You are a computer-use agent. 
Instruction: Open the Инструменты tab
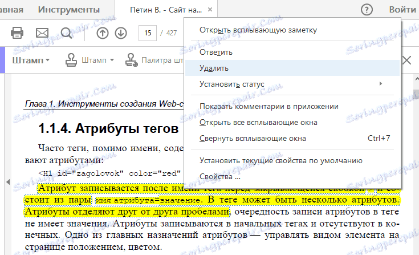coord(68,10)
